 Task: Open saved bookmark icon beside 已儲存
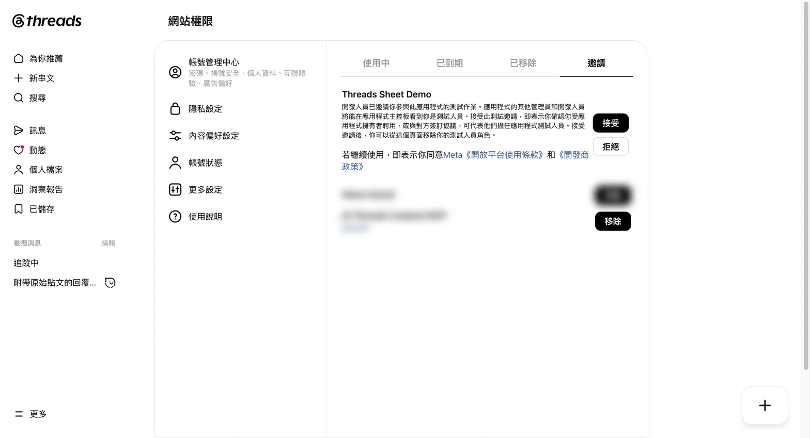19,209
